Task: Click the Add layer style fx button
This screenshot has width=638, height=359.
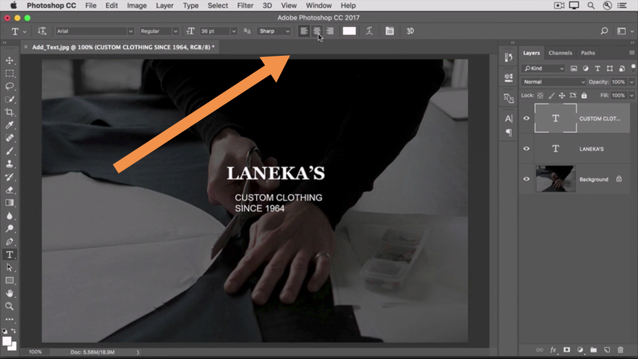Action: 553,351
